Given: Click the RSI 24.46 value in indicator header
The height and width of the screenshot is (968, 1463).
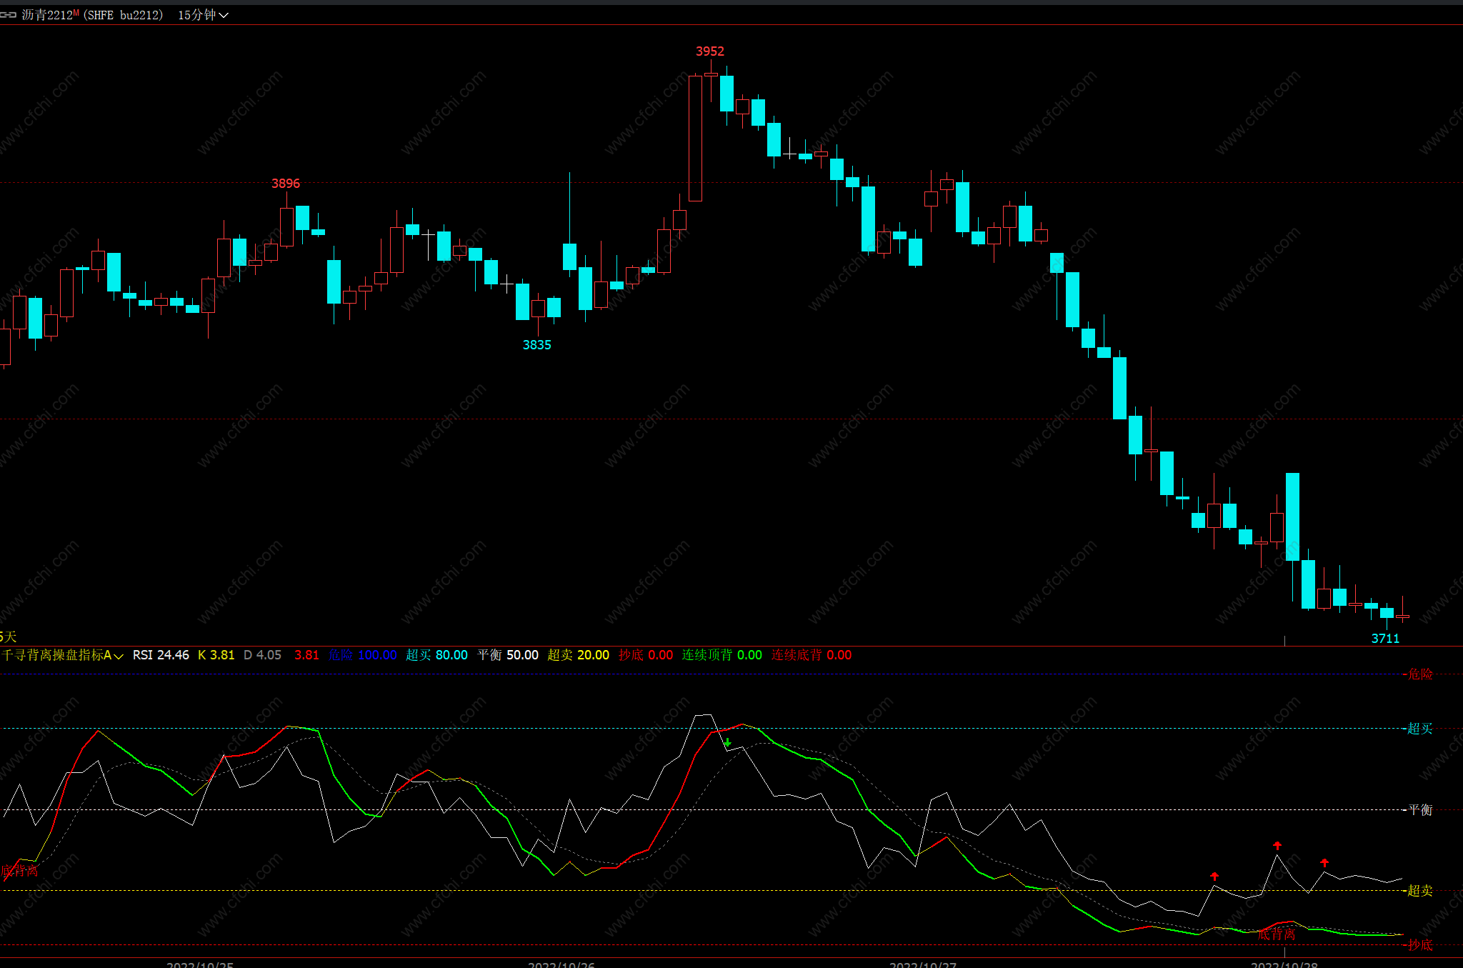Looking at the screenshot, I should click(x=161, y=655).
